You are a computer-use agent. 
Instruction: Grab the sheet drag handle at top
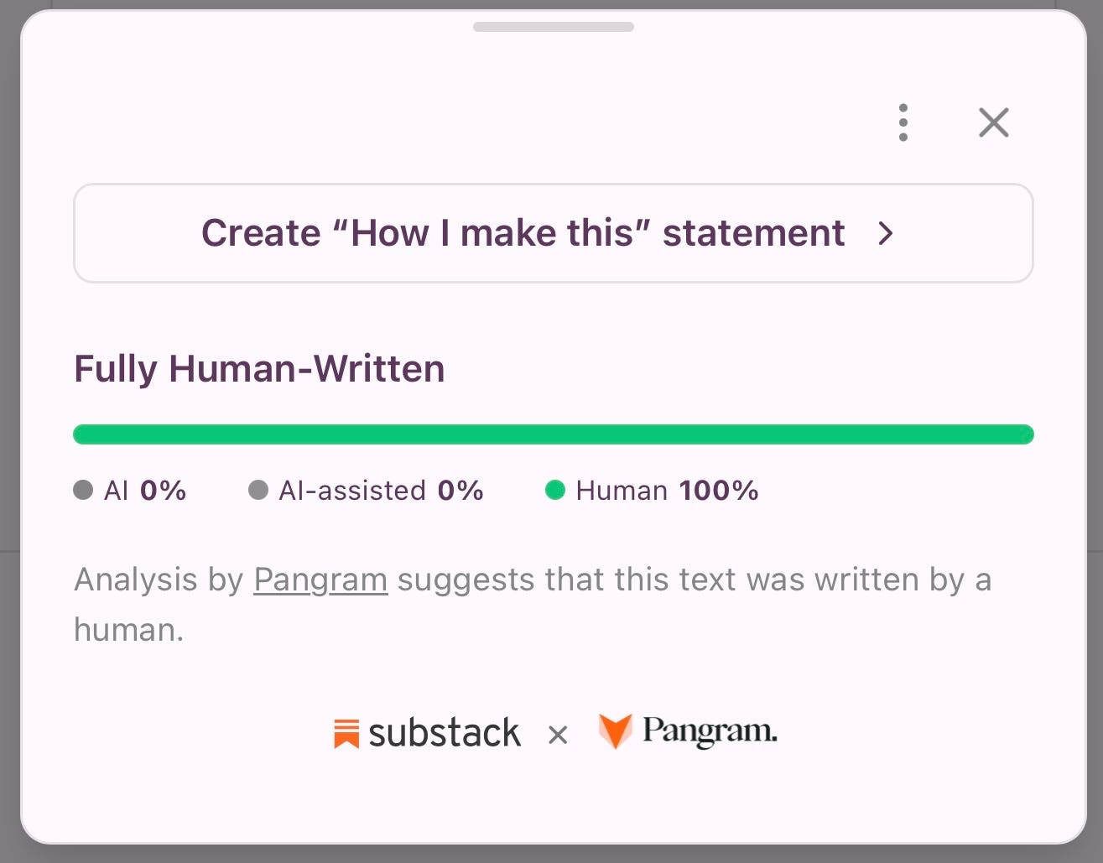(x=554, y=27)
